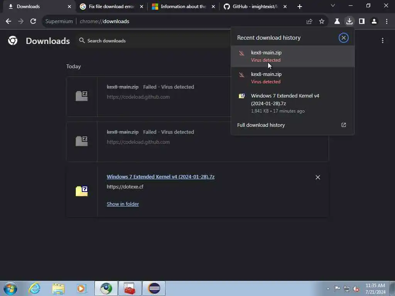Switch to the Fix file download errors tab
The image size is (395, 296).
pyautogui.click(x=111, y=7)
